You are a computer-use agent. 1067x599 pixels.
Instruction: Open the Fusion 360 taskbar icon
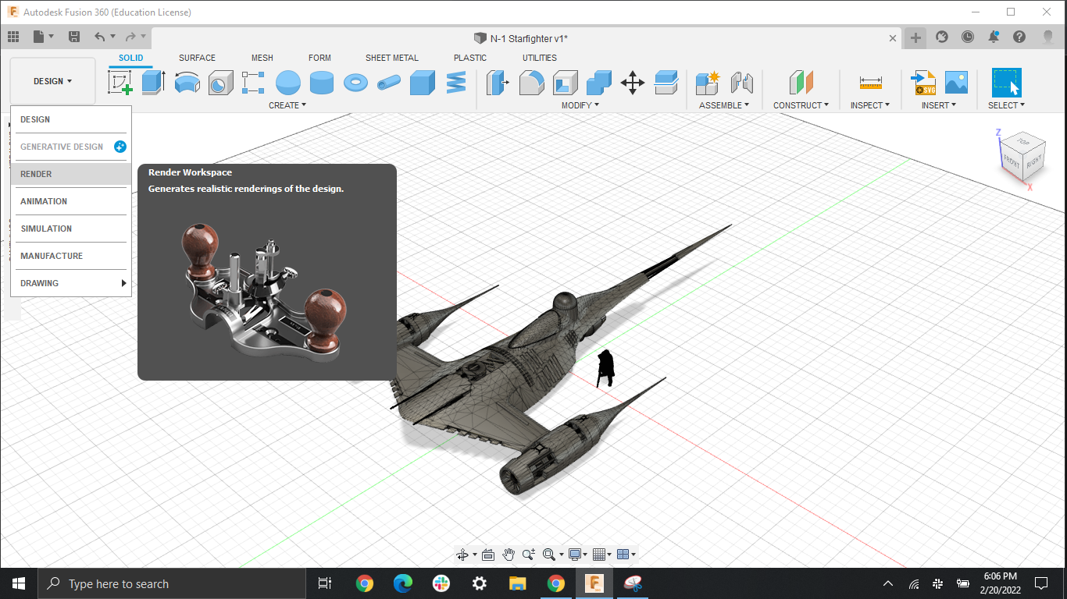(x=594, y=583)
